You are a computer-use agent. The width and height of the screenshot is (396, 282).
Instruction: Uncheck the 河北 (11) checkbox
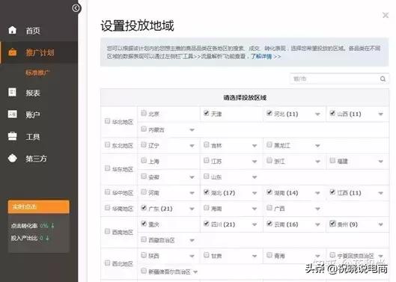269,113
